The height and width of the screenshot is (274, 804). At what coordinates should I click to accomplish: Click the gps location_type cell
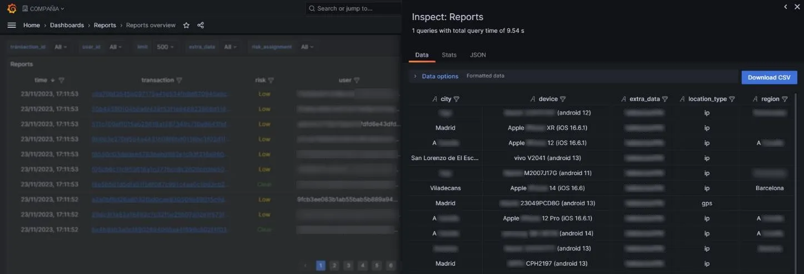(707, 203)
